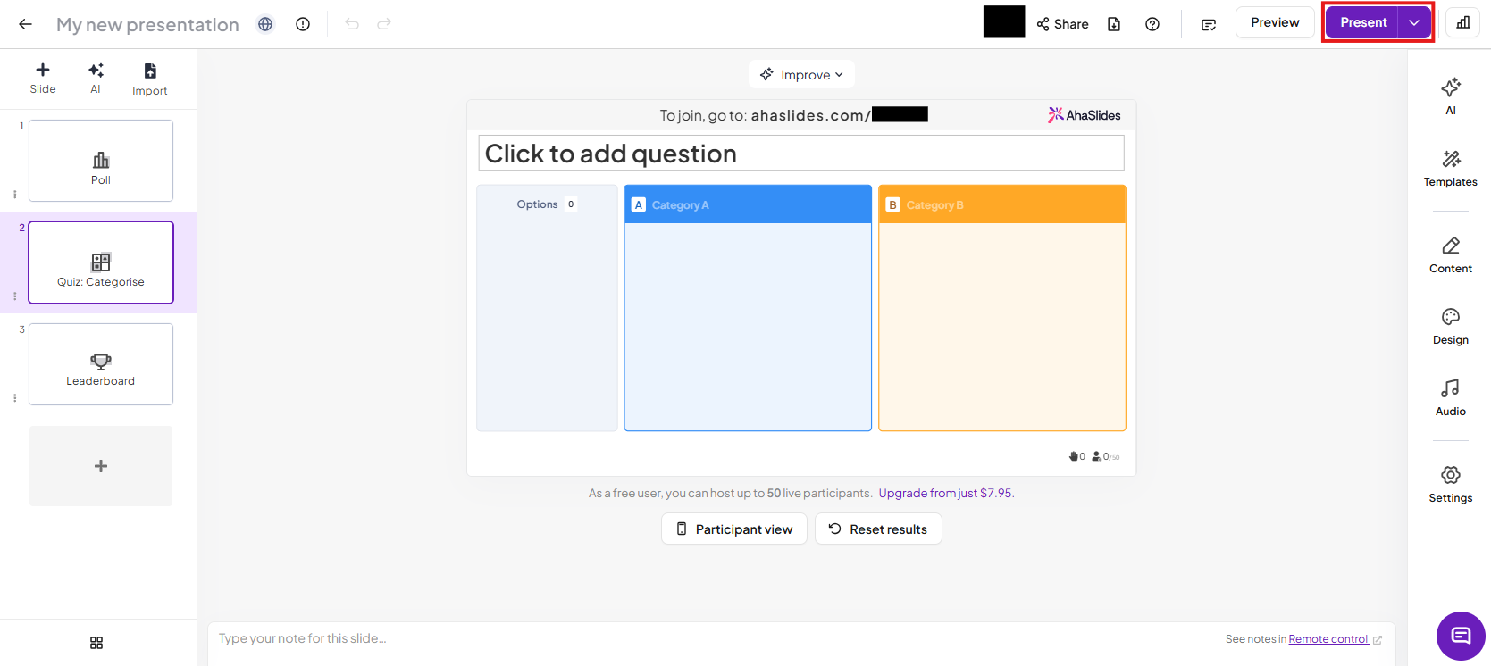Open the Audio panel
The width and height of the screenshot is (1491, 666).
click(x=1450, y=397)
